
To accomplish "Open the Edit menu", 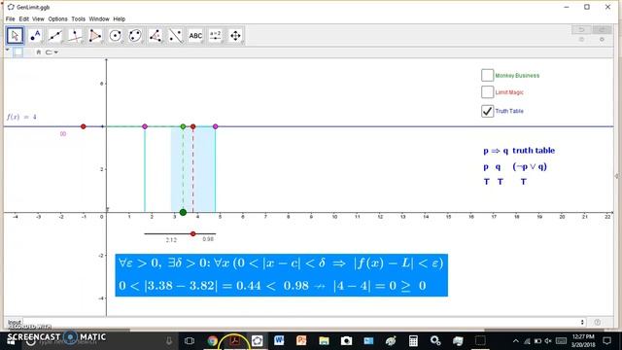I will click(x=23, y=19).
